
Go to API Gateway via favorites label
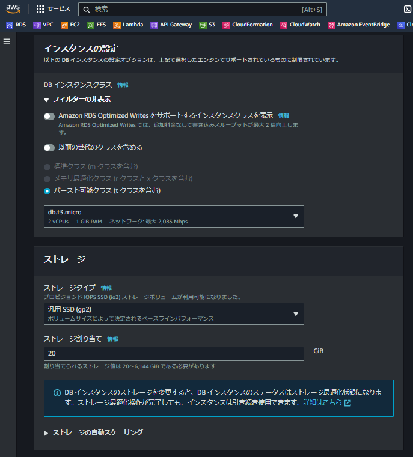176,25
